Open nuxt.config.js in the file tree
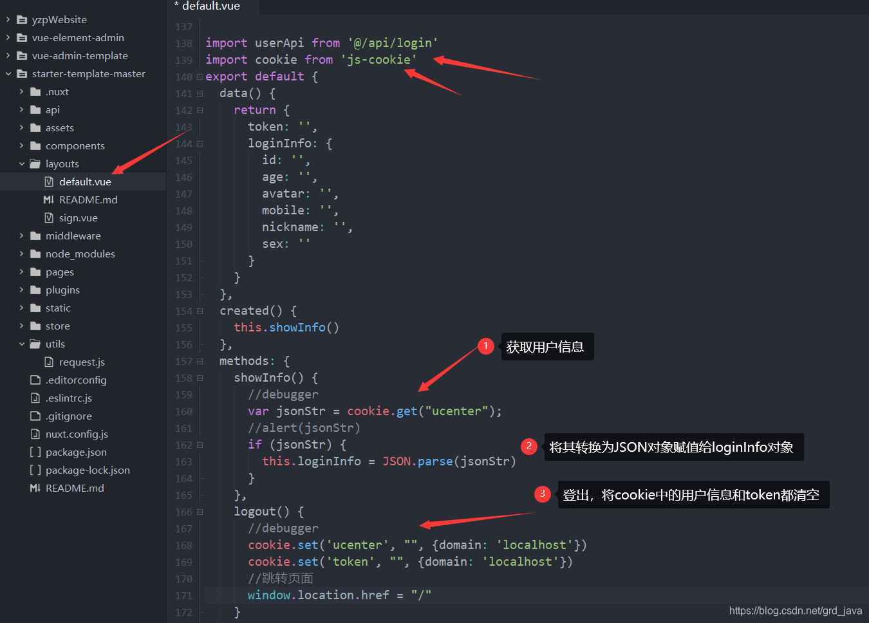 77,434
